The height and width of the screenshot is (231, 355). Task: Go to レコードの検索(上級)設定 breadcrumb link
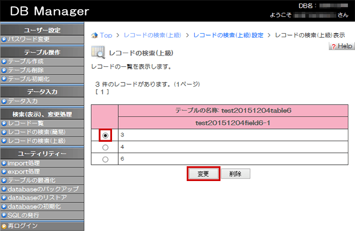[x=228, y=35]
